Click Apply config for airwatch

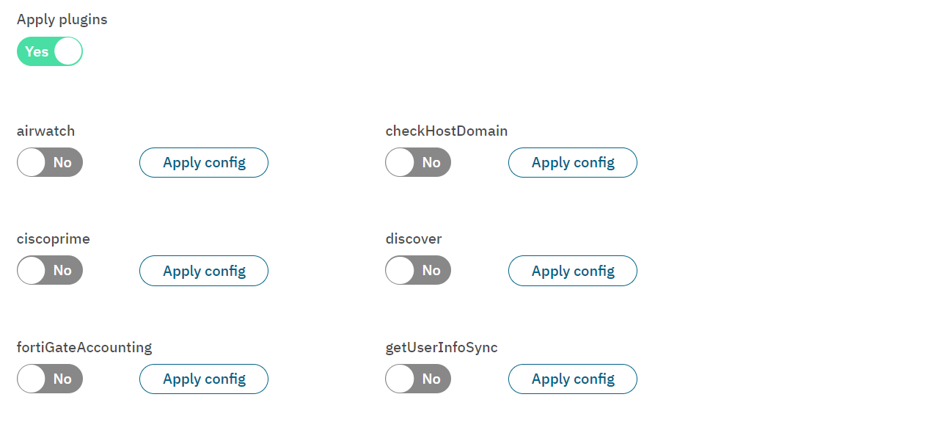pos(204,162)
